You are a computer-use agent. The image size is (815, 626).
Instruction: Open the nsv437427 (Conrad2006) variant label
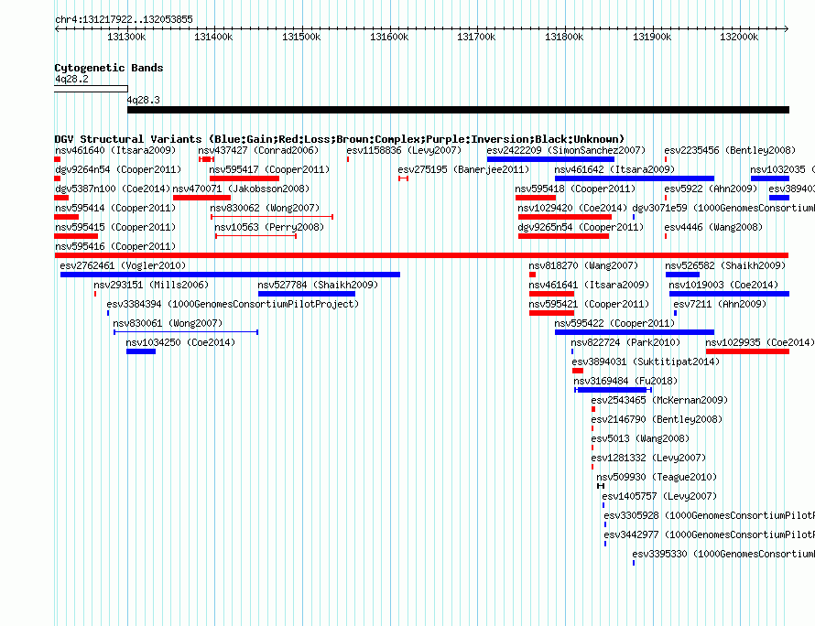[258, 150]
